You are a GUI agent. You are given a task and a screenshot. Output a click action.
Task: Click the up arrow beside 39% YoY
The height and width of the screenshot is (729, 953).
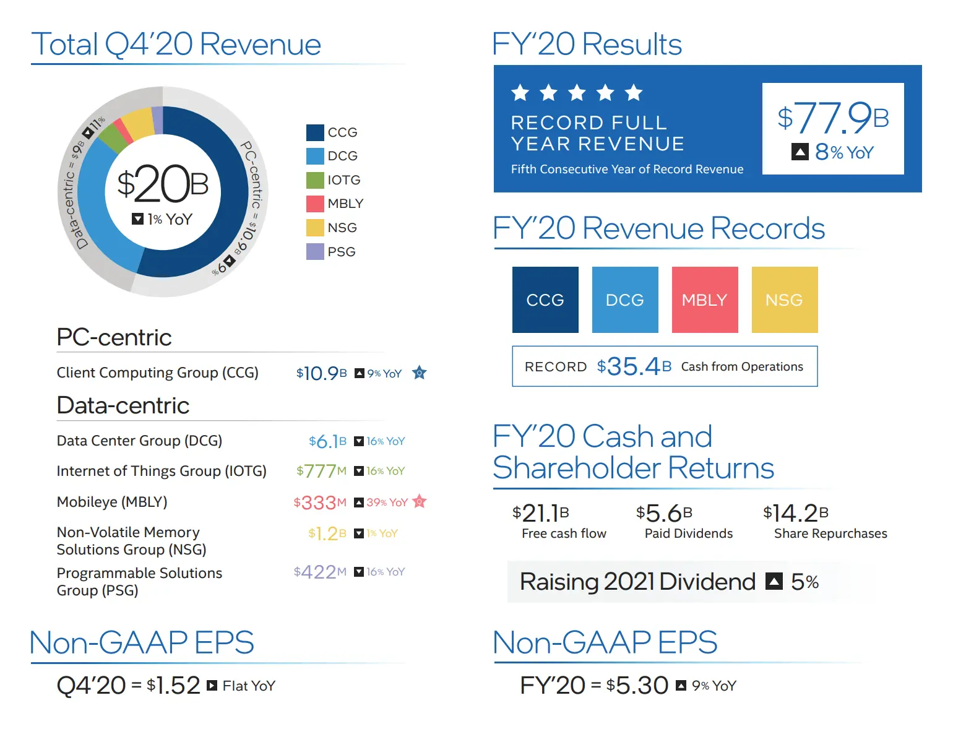359,503
